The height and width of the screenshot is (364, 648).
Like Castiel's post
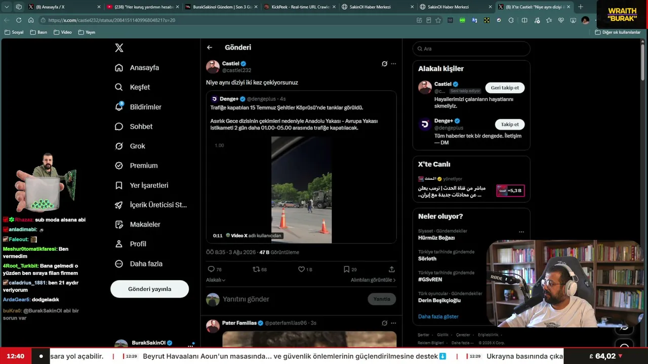pyautogui.click(x=305, y=269)
